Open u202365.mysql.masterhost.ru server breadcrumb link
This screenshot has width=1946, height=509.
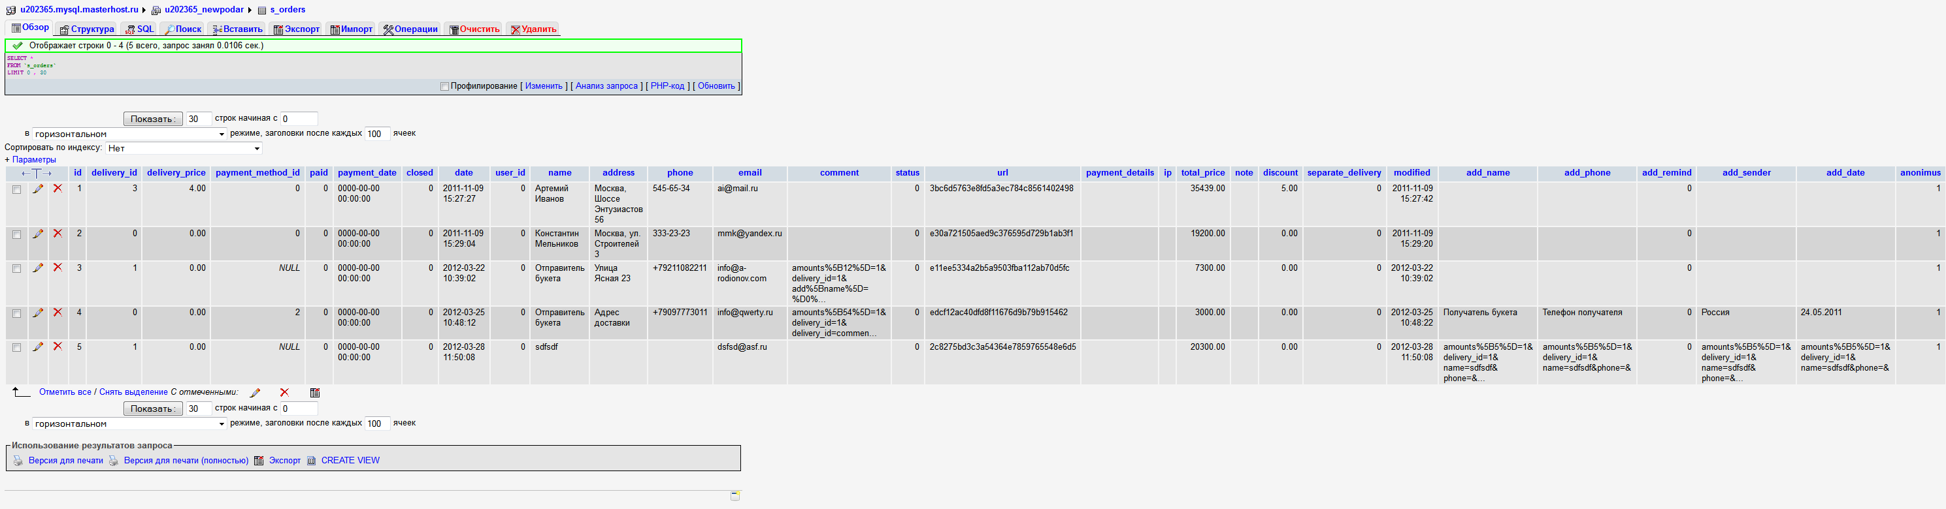click(79, 10)
